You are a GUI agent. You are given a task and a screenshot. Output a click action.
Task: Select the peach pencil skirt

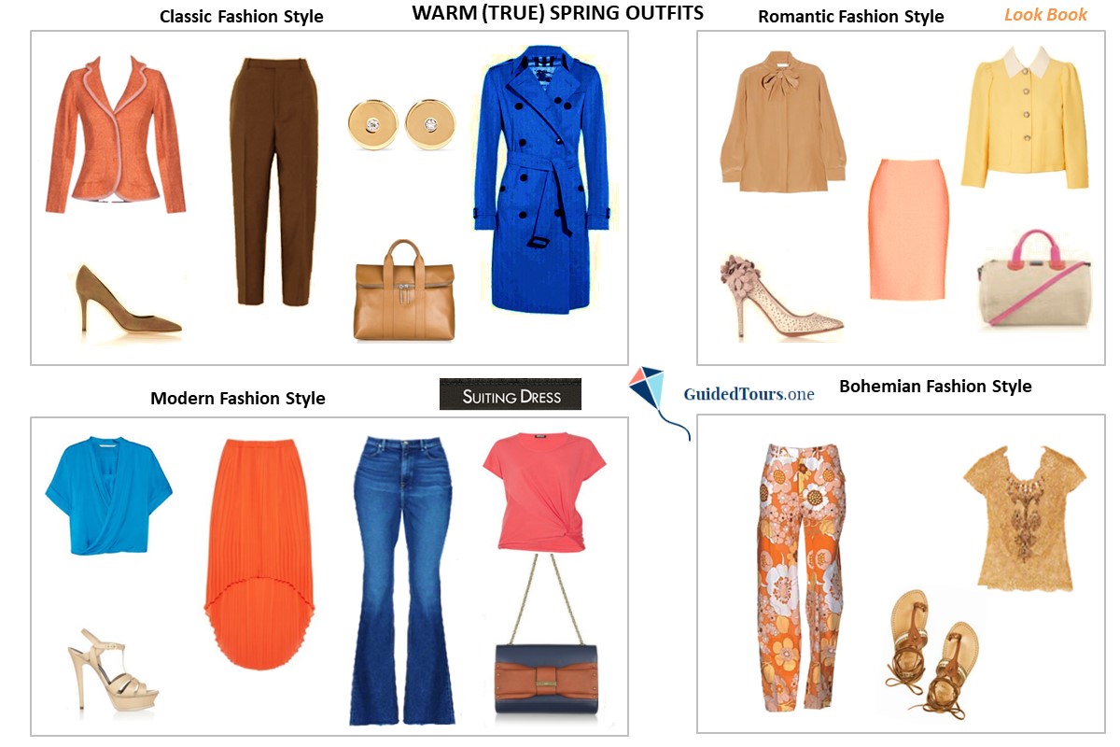click(x=908, y=230)
